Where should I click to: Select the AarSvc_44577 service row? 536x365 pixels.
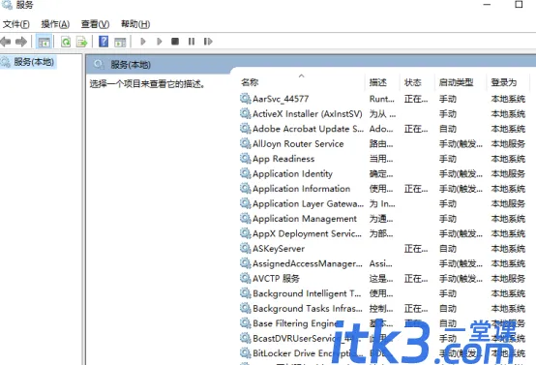[382, 99]
